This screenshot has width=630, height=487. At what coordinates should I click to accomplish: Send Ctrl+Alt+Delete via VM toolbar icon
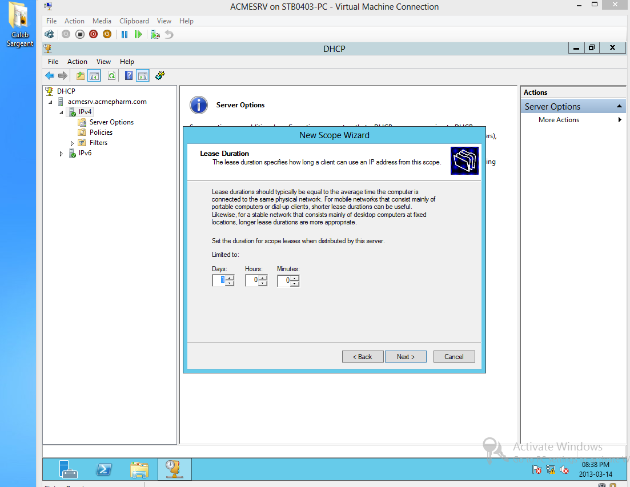coord(49,34)
